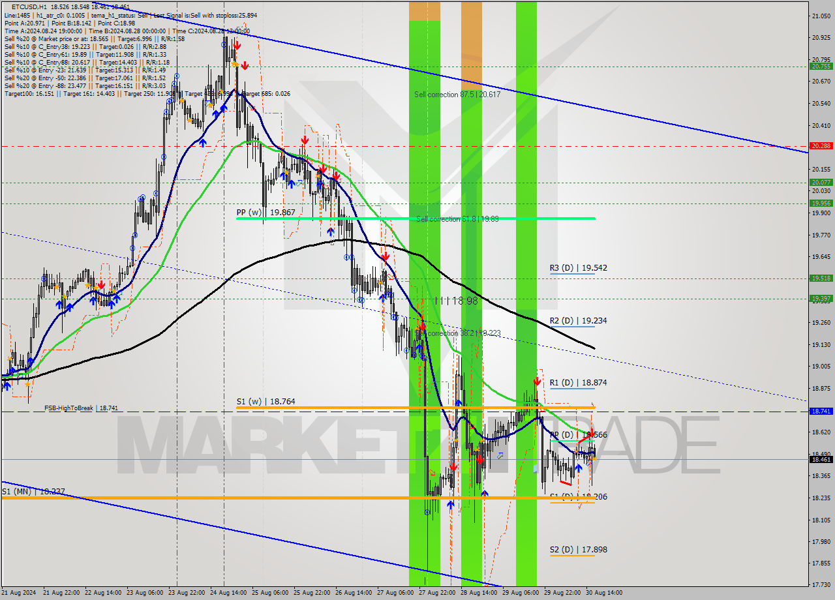Click the '29 Aug 06:00' time axis label

click(521, 593)
